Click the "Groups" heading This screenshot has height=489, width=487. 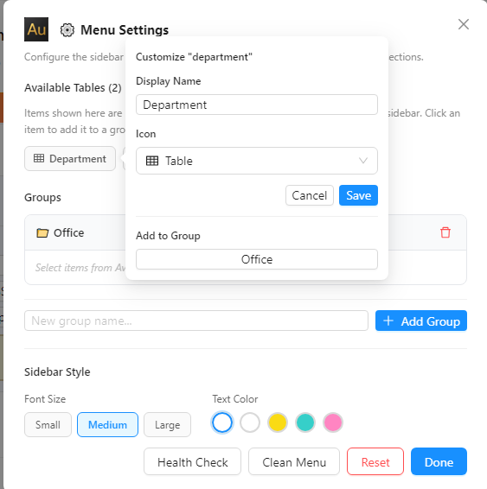click(x=42, y=197)
